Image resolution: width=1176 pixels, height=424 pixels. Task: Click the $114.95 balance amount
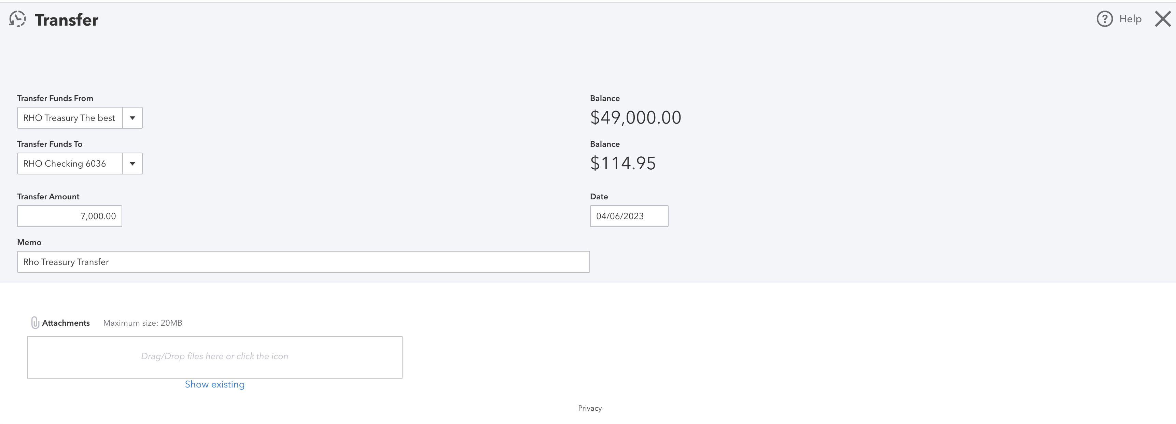pos(623,164)
